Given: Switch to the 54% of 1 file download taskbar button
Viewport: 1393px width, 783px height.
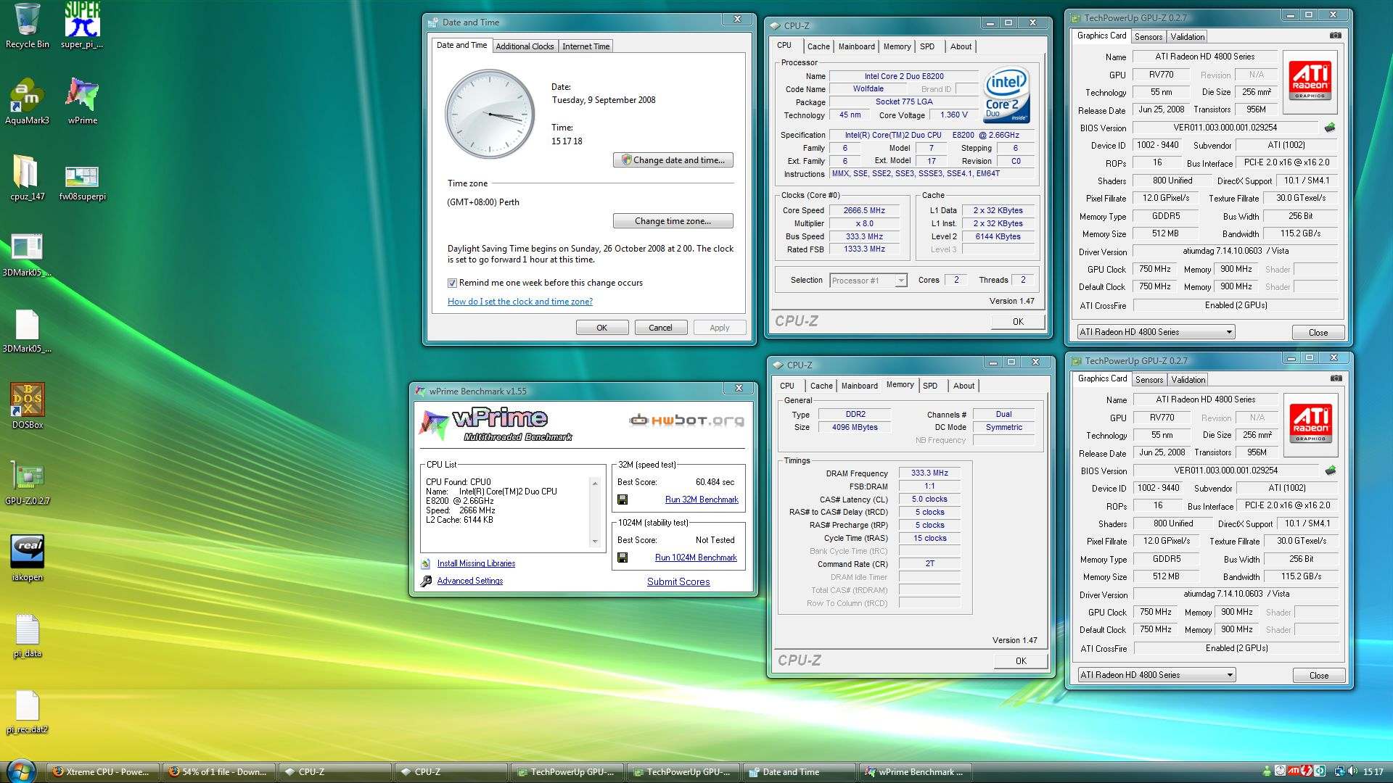Looking at the screenshot, I should [219, 772].
